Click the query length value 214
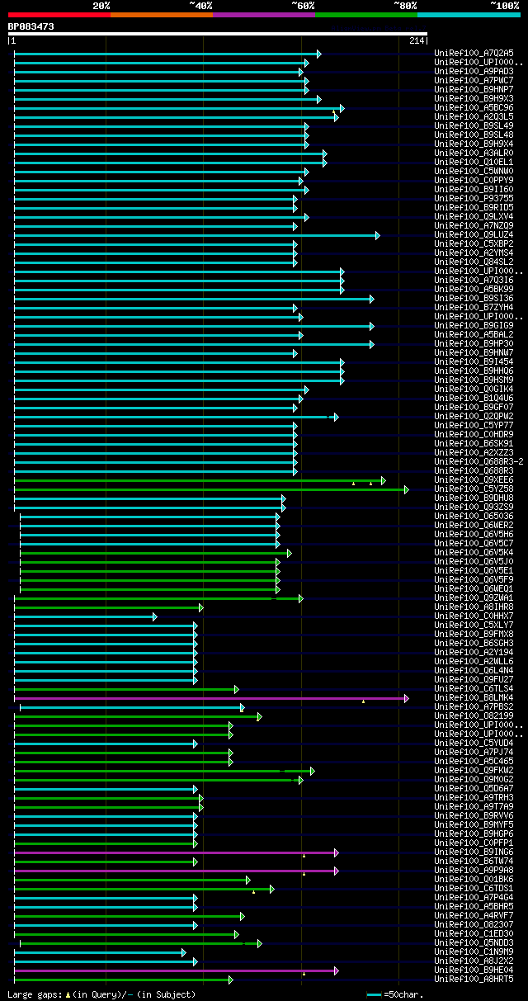 [x=417, y=41]
